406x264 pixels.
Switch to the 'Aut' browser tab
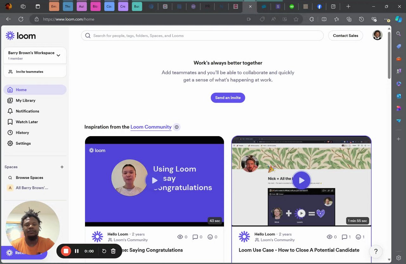[82, 6]
